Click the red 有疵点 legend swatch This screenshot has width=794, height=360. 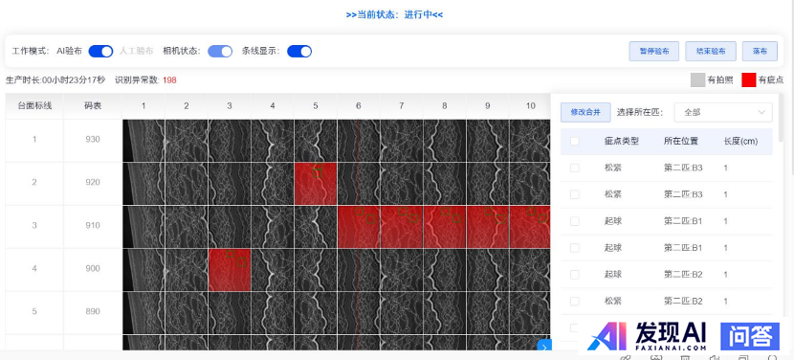[749, 80]
